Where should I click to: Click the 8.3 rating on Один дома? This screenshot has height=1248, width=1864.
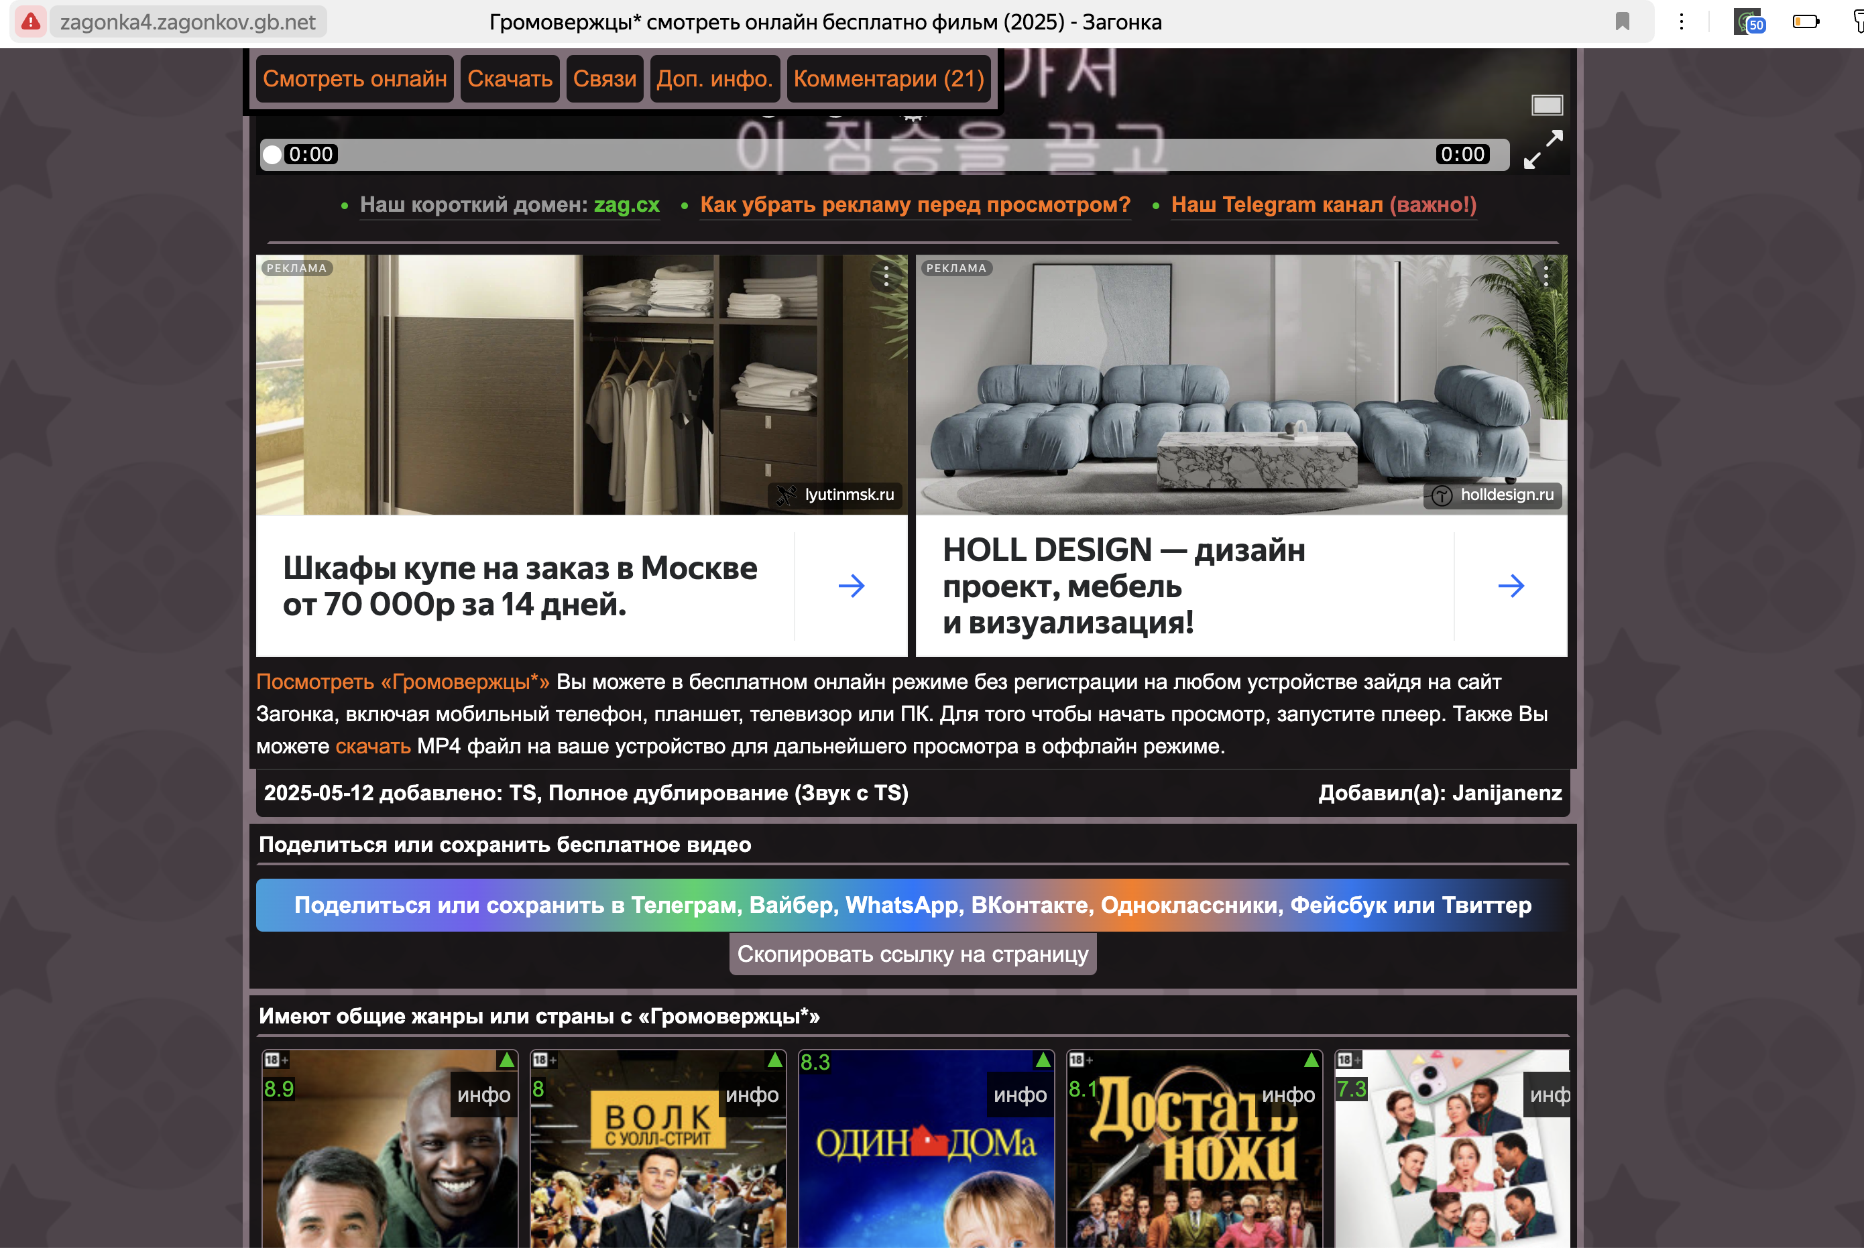tap(815, 1062)
